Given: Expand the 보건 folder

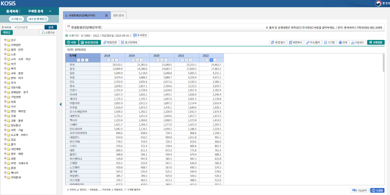Looking at the screenshot, I should point(5,64).
